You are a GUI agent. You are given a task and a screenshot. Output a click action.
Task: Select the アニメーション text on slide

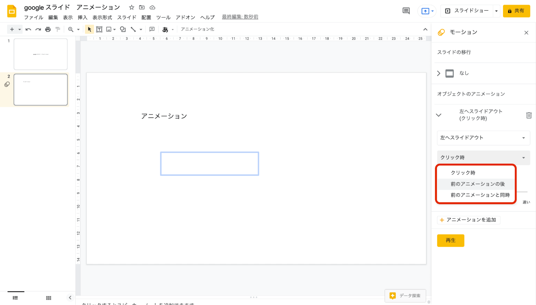(164, 116)
